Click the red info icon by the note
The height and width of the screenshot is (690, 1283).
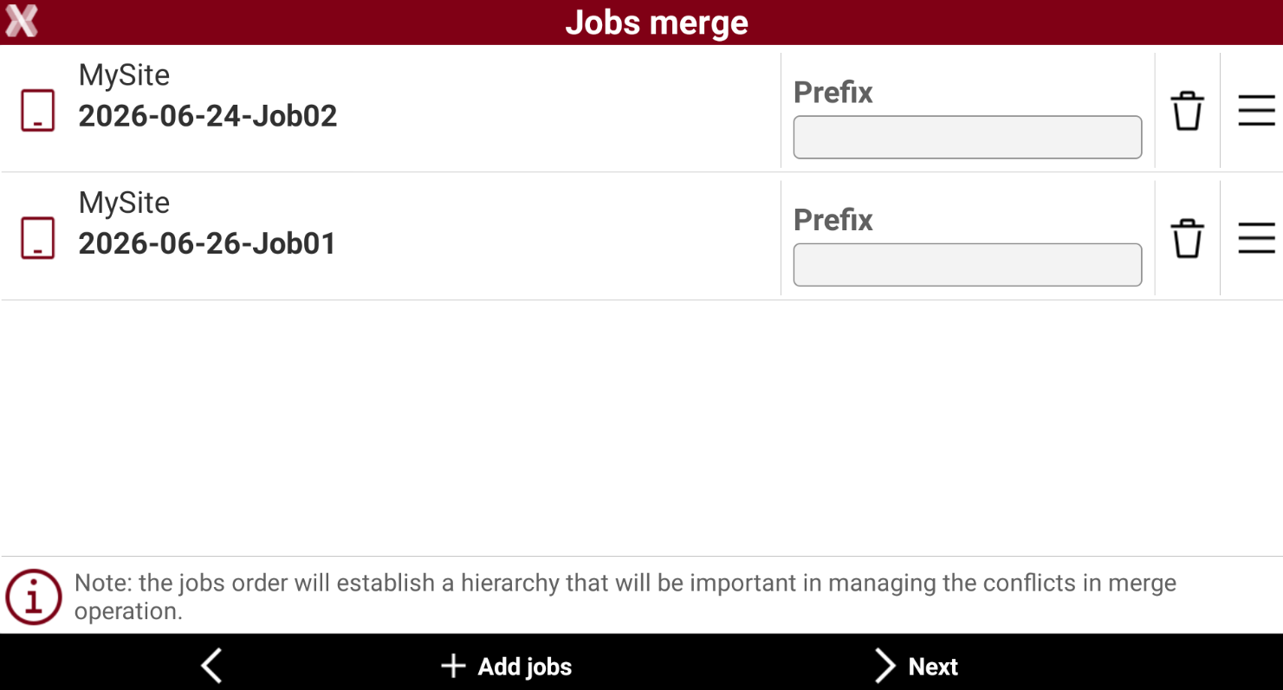34,596
